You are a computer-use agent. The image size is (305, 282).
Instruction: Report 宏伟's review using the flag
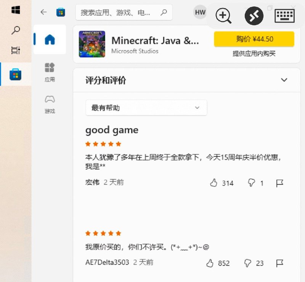pos(279,183)
